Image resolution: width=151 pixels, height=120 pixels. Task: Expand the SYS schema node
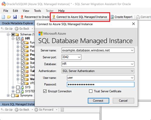(13, 87)
